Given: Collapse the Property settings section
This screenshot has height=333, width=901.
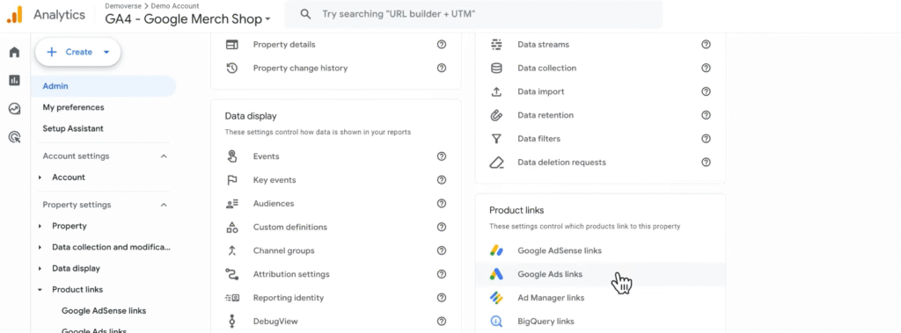Looking at the screenshot, I should [x=164, y=205].
